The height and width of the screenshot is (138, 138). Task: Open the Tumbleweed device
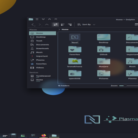pos(42,76)
